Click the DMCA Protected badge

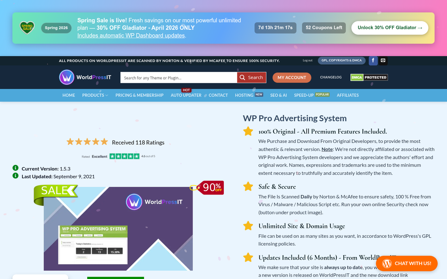click(369, 77)
